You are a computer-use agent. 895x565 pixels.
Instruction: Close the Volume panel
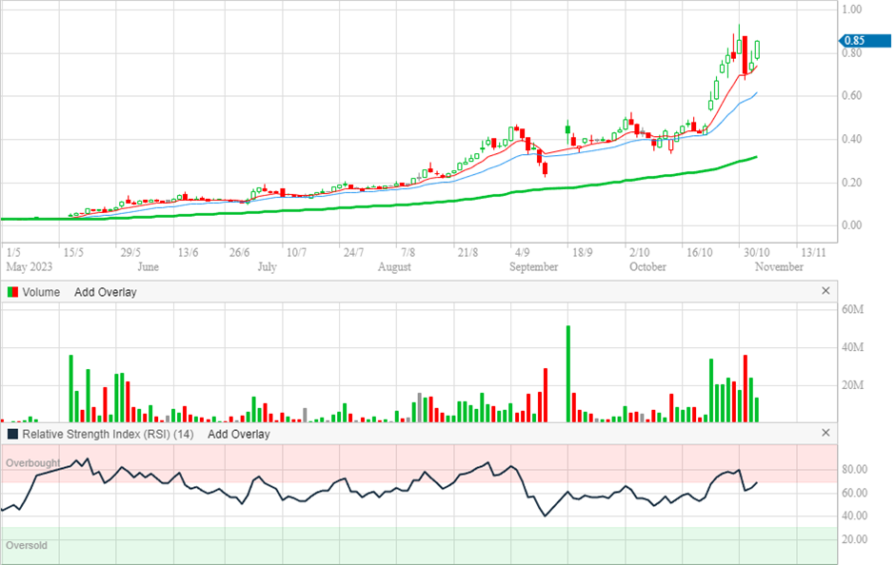click(x=825, y=292)
